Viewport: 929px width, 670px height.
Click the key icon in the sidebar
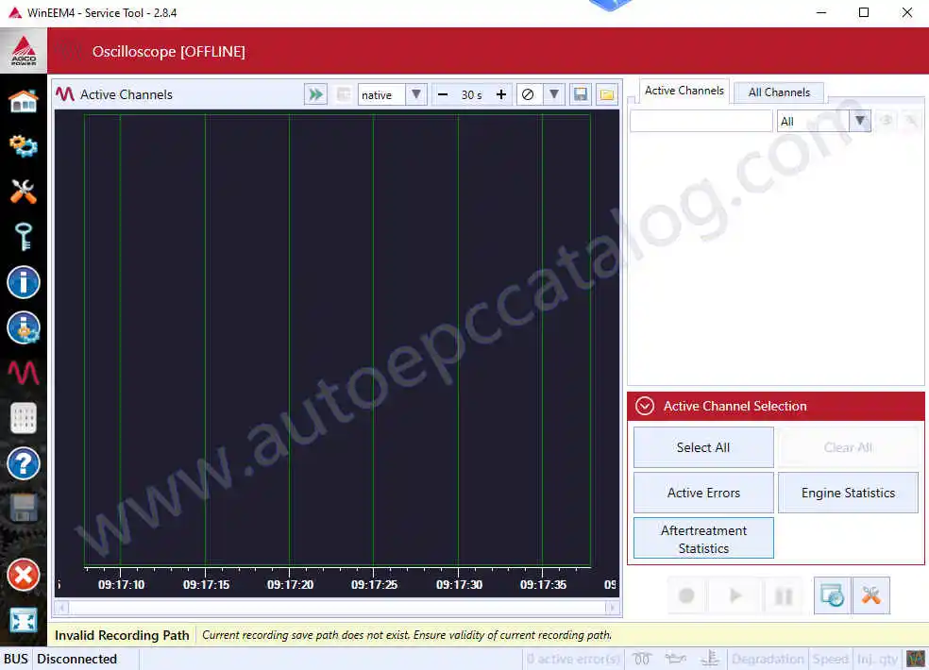[x=24, y=236]
